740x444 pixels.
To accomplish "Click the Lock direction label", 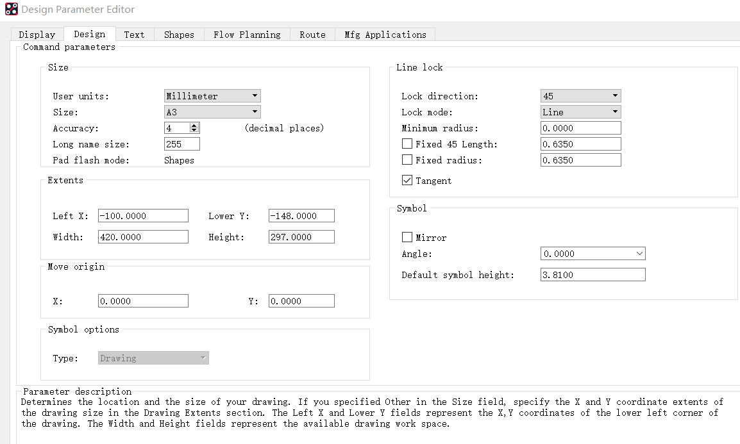I will [439, 96].
